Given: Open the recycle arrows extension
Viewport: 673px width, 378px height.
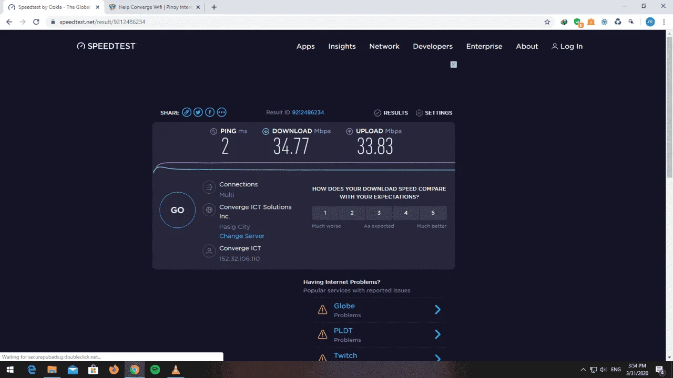Looking at the screenshot, I should click(x=618, y=22).
